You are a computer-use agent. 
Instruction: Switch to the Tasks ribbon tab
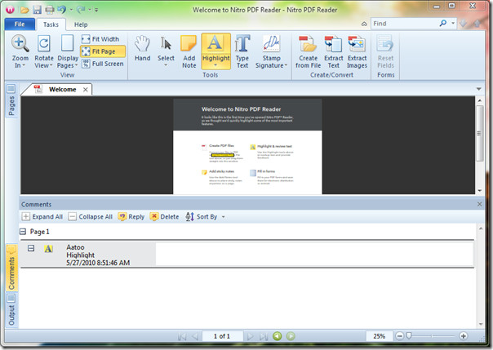pos(51,24)
